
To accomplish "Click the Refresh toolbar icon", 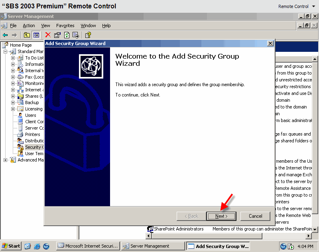I will pos(67,35).
